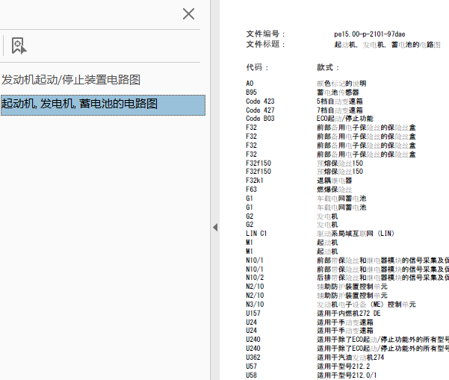Click the 文件编号 label
The image size is (449, 380).
(x=265, y=34)
